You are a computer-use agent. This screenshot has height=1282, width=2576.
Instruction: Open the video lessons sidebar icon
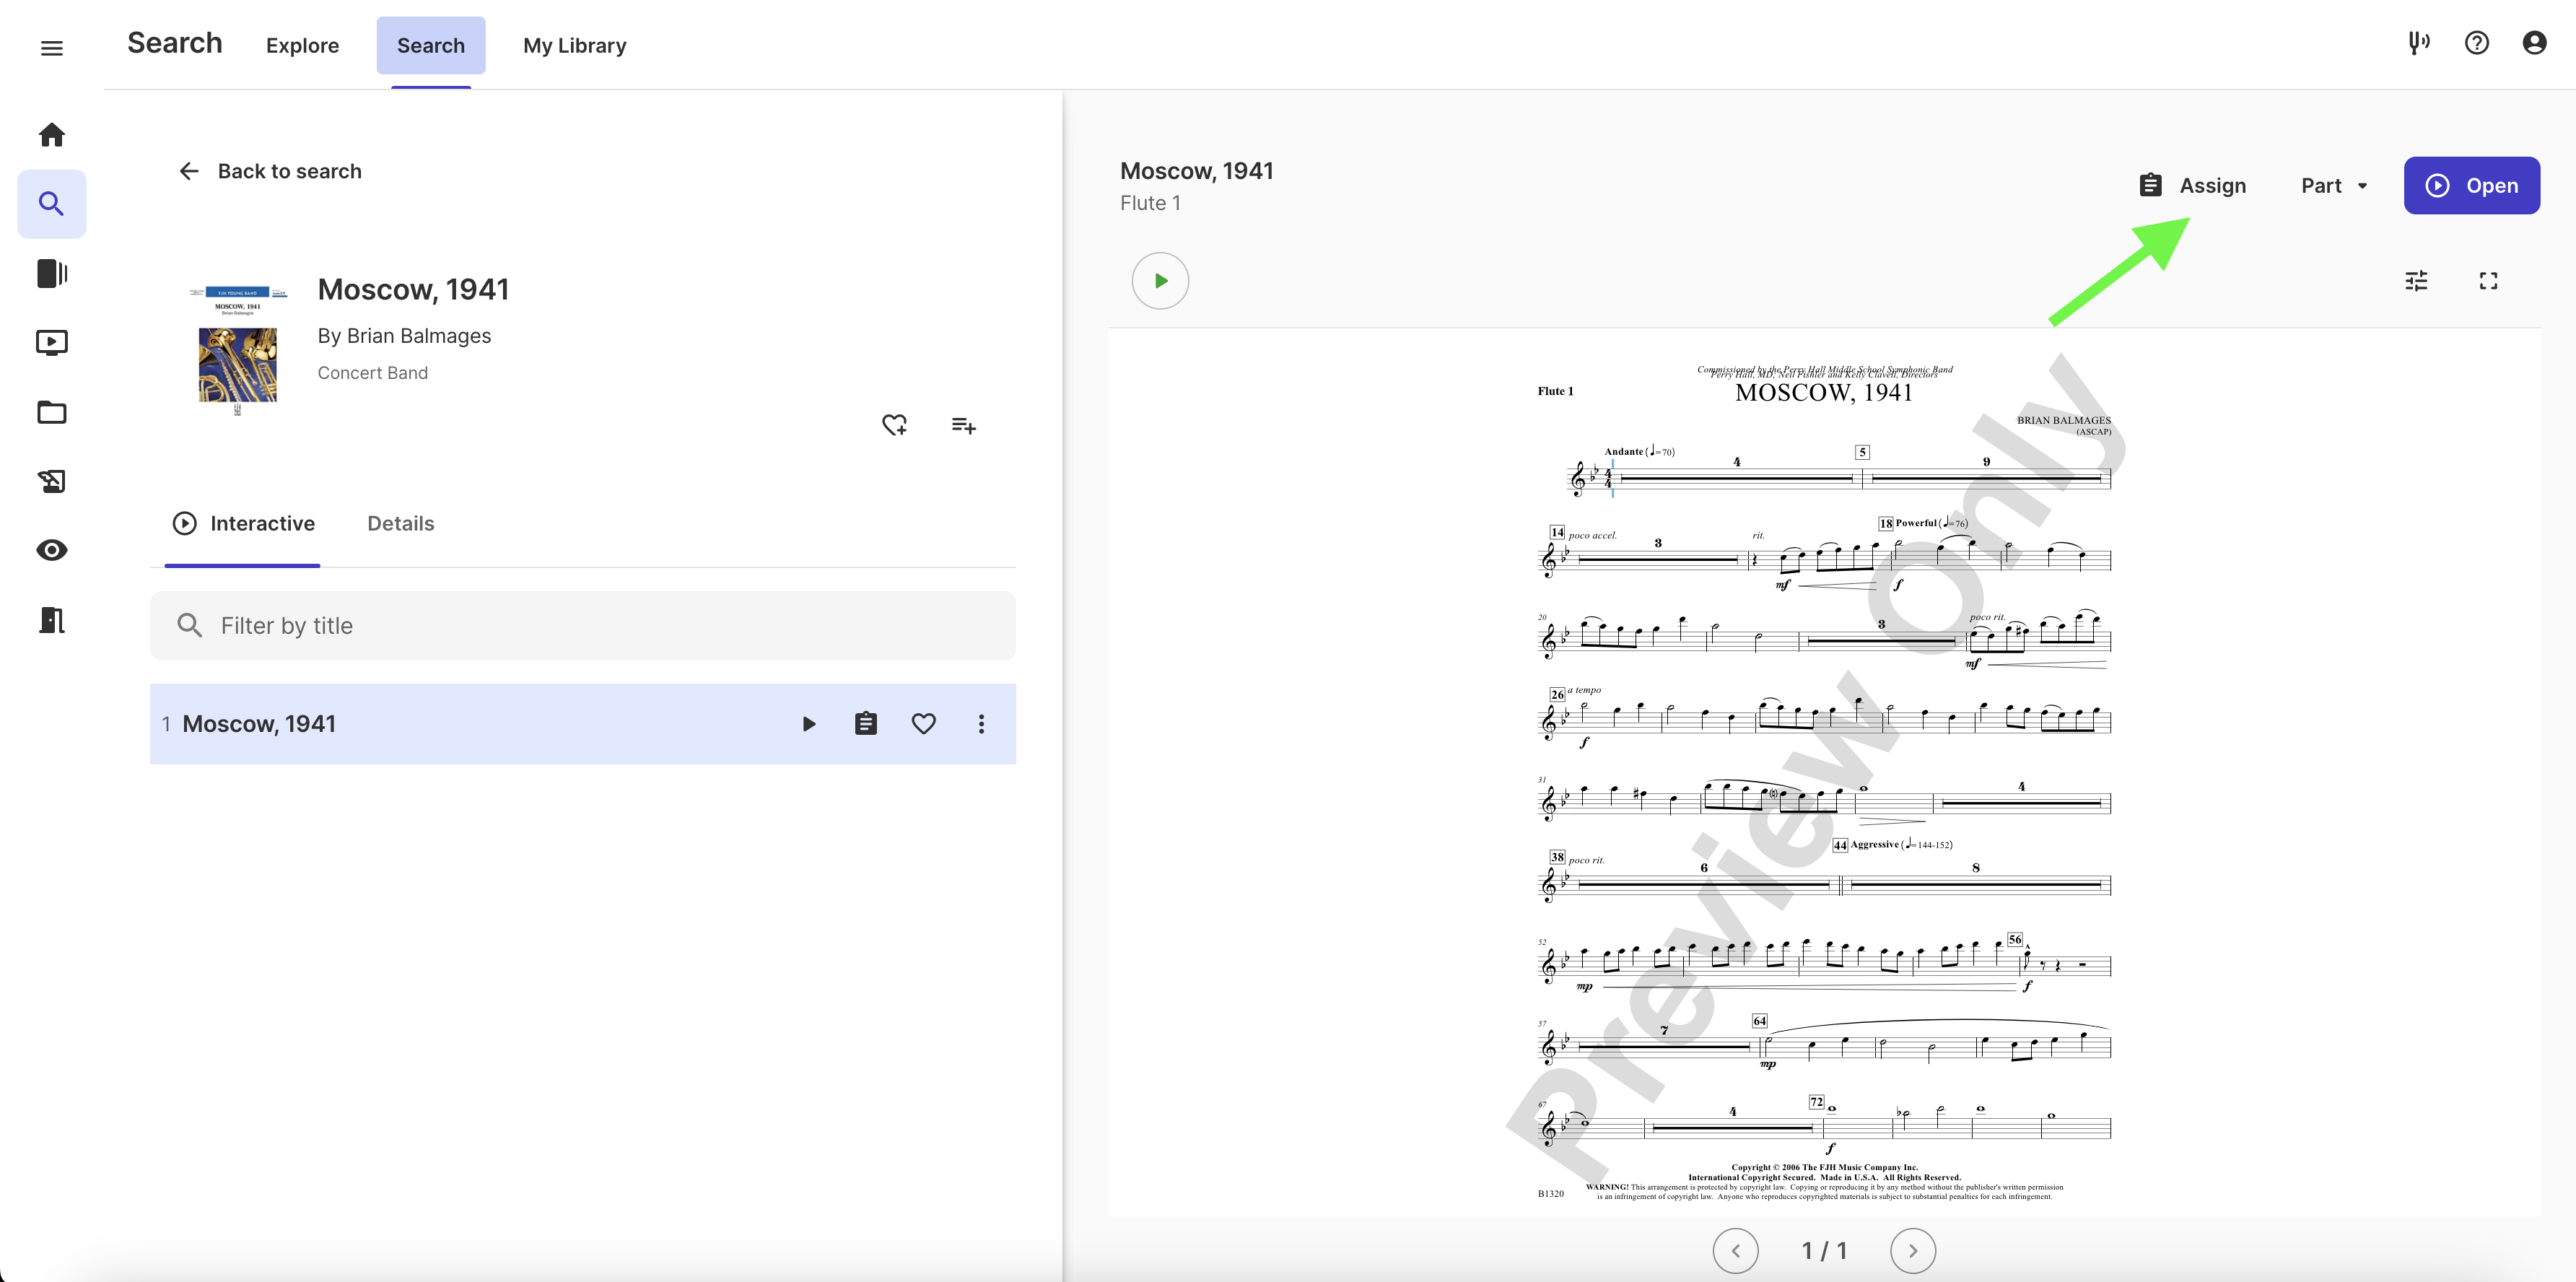51,342
